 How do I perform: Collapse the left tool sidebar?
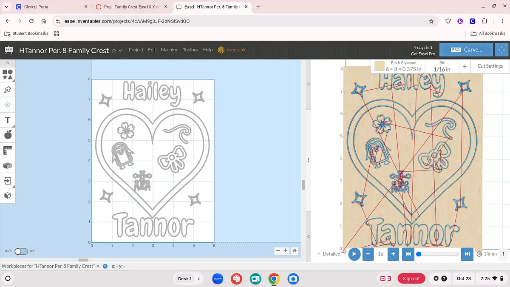click(x=8, y=63)
